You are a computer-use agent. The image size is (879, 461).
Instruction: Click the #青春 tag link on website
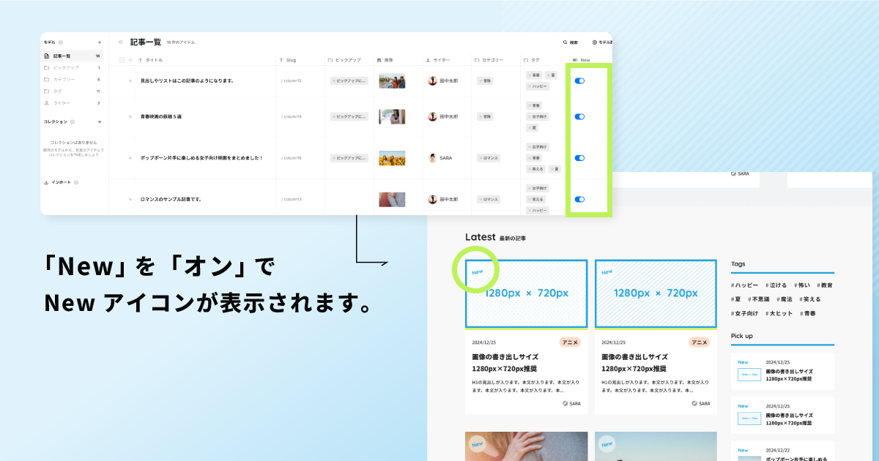(x=809, y=313)
